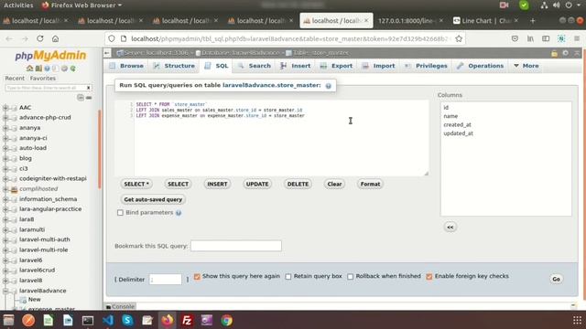Switch to the Insert tab
Image resolution: width=586 pixels, height=329 pixels.
(x=296, y=66)
